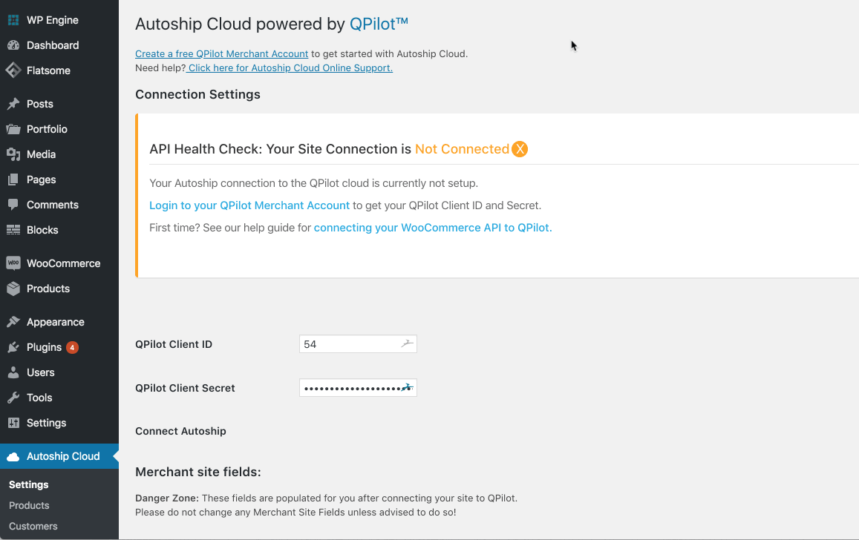Click the Merchant site fields heading
859x540 pixels.
198,472
